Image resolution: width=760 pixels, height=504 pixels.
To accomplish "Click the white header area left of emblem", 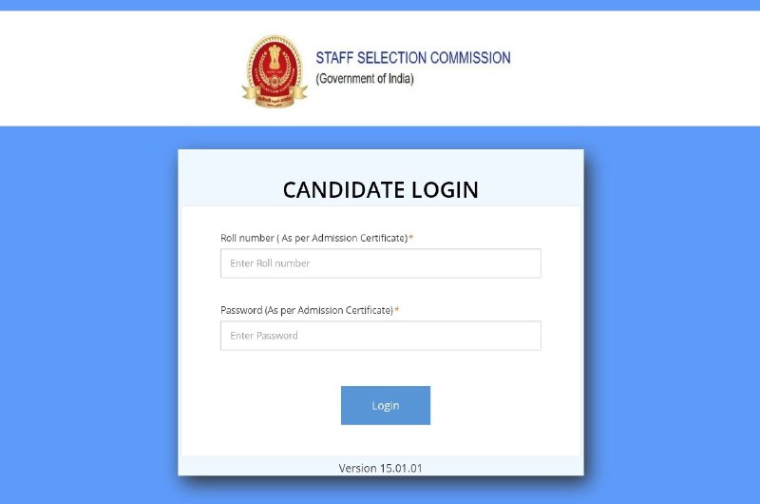I will point(121,68).
